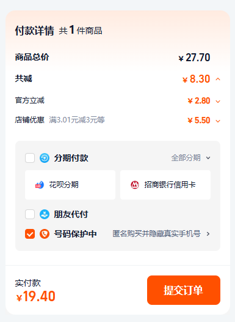Collapse the 共减 discount breakdown arrow
Screen dimensions: 235x322
point(218,79)
